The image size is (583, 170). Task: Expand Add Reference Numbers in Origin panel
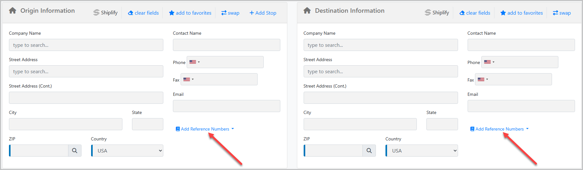(205, 129)
